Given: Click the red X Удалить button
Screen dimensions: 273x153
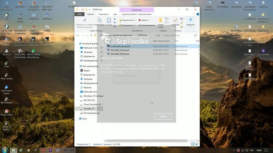Looking at the screenshot, I should [144, 20].
